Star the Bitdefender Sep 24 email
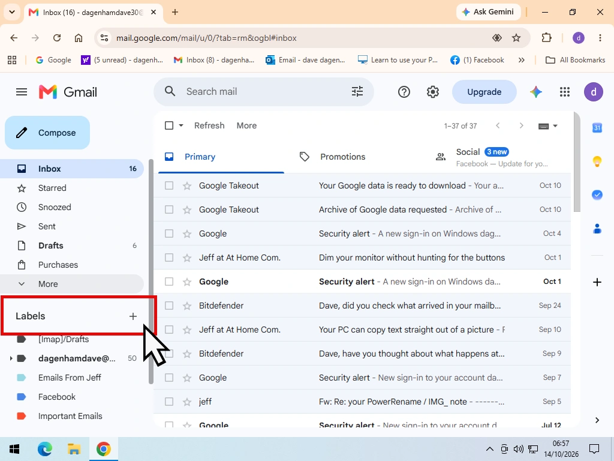Screen dimensions: 614x461 click(187, 306)
